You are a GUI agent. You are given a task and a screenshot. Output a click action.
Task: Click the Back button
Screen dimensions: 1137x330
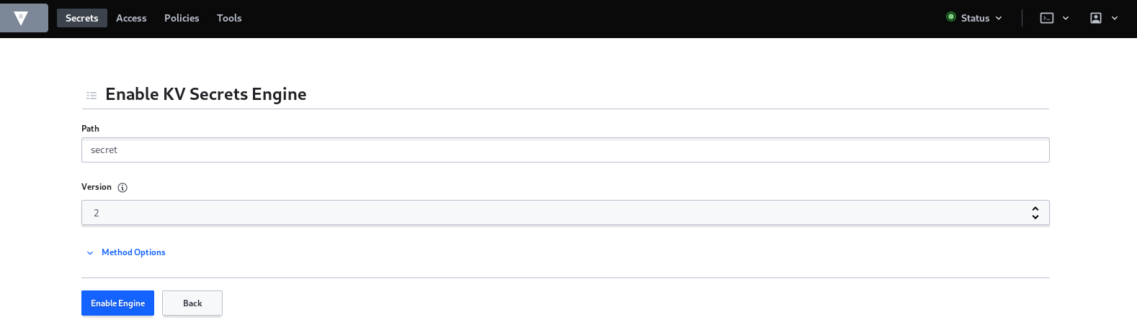click(192, 303)
